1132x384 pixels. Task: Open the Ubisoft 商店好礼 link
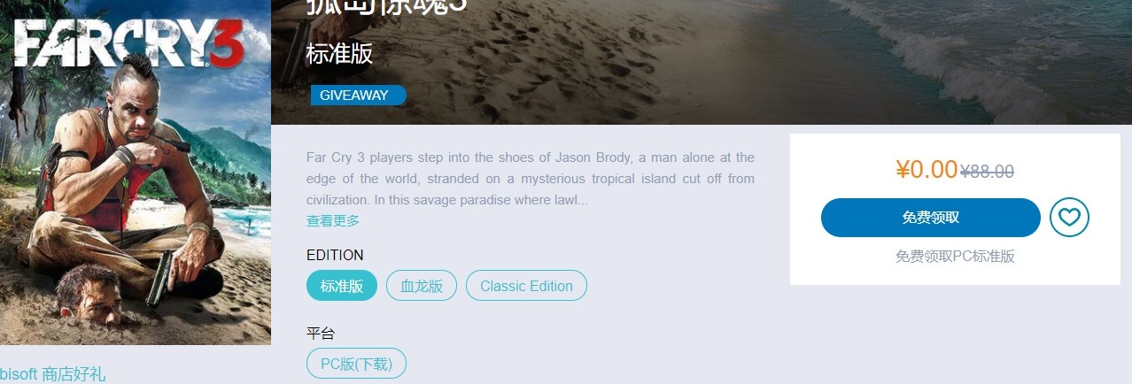(52, 374)
